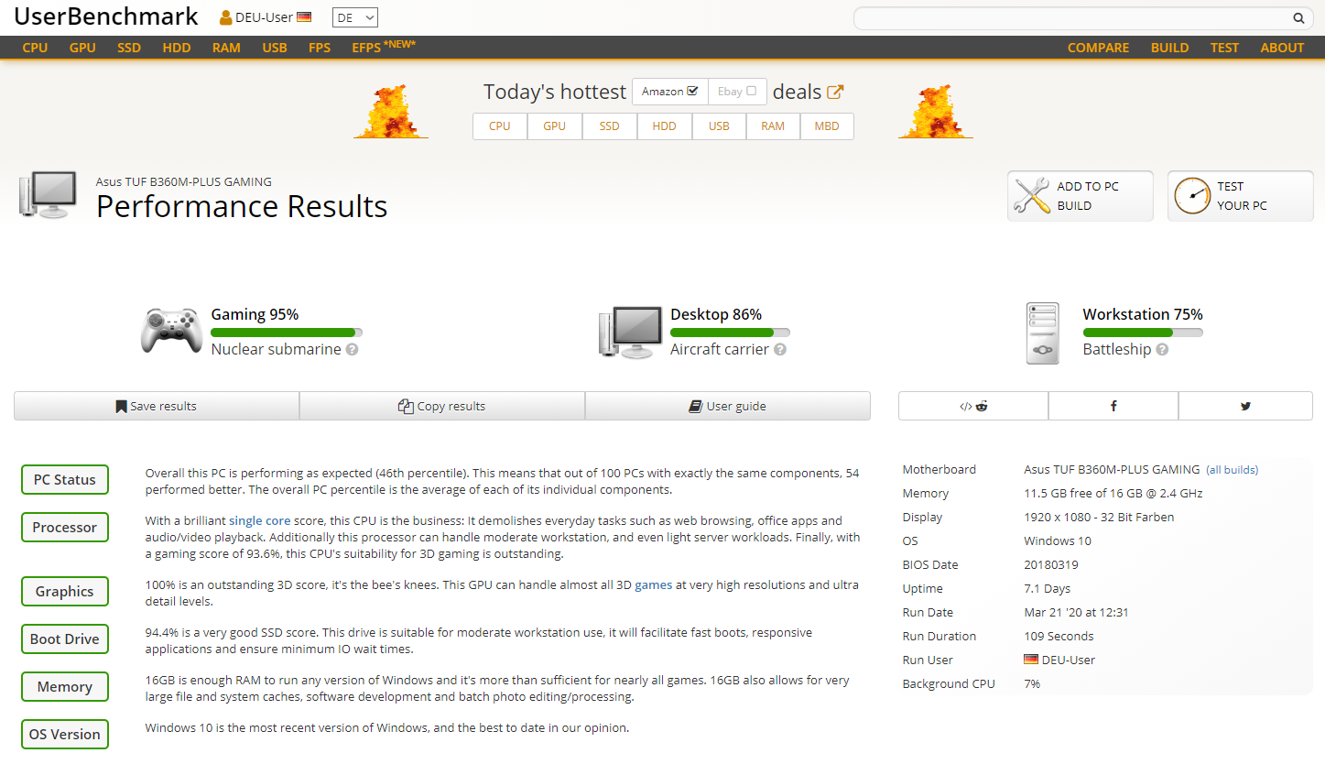Screen dimensions: 1325x775
Task: Open help for Aircraft carrier rating
Action: click(x=780, y=350)
